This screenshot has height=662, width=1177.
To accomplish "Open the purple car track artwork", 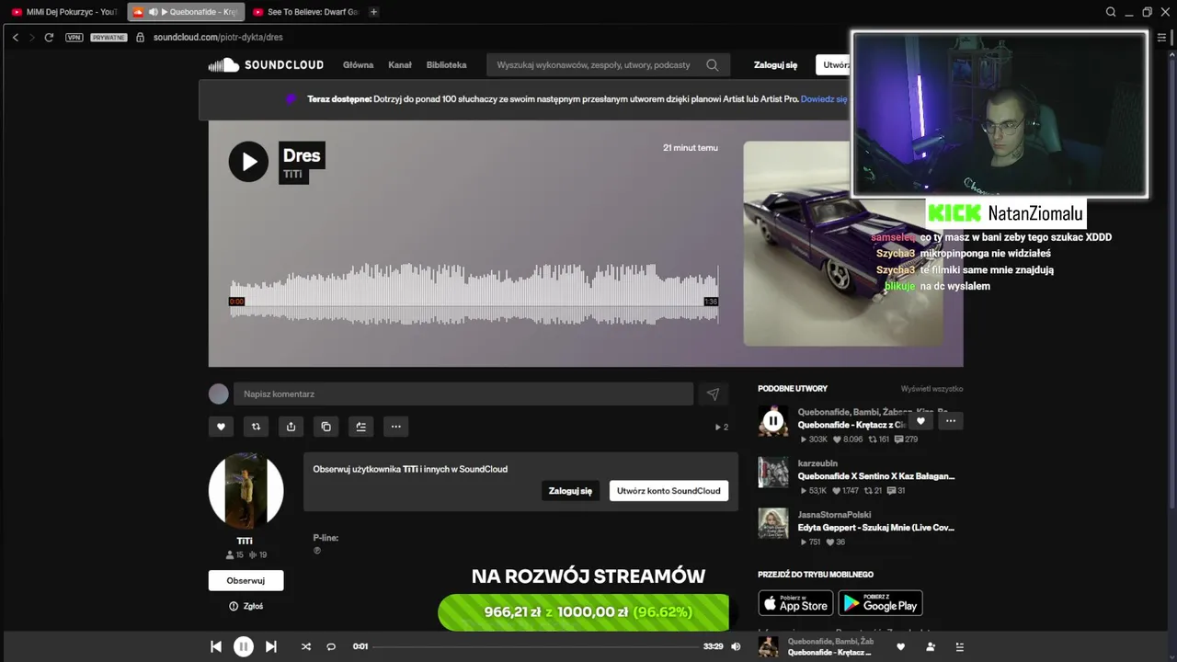I will click(842, 244).
